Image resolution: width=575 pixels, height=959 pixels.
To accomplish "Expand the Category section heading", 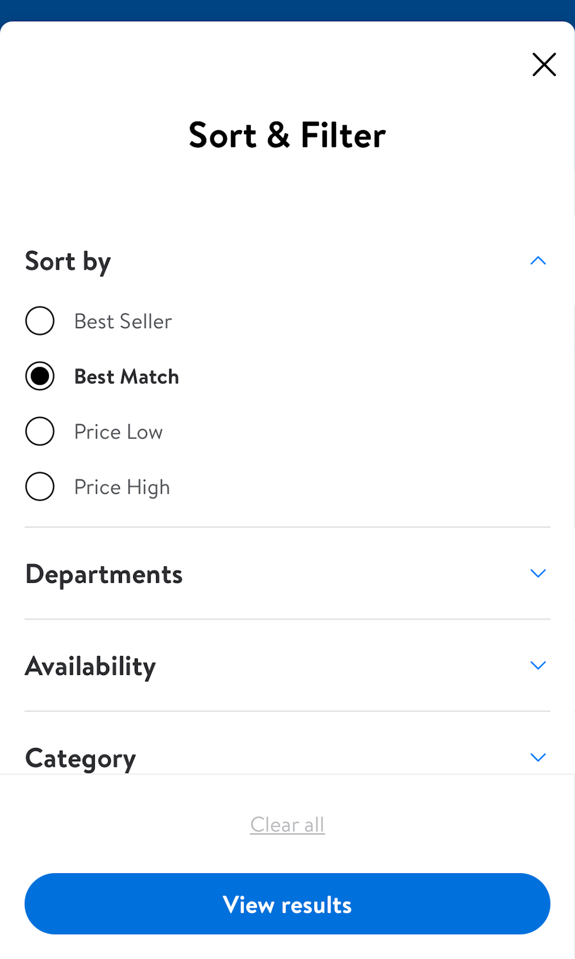I will click(80, 758).
